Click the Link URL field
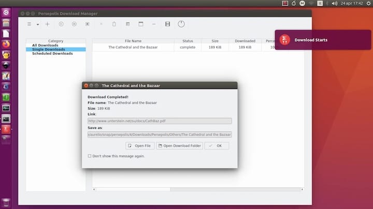The height and width of the screenshot is (209, 373). 160,121
